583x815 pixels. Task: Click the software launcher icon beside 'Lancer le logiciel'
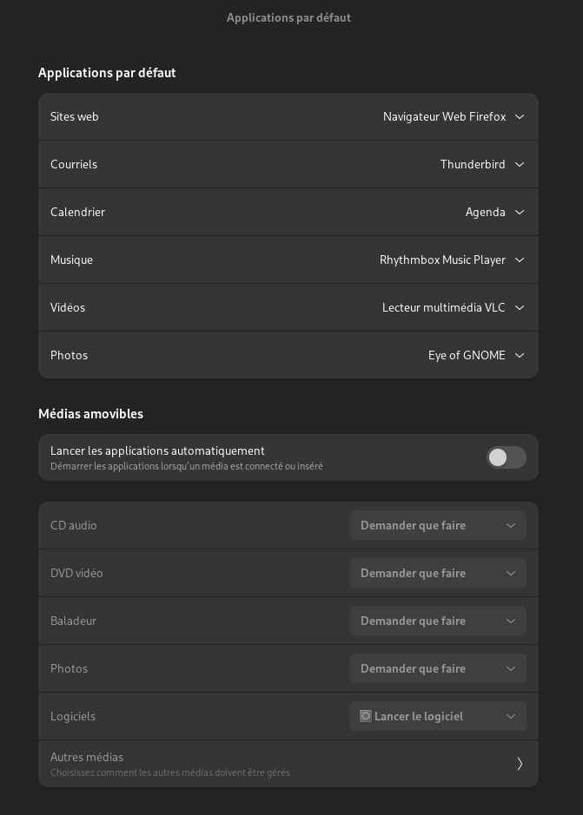pyautogui.click(x=366, y=716)
